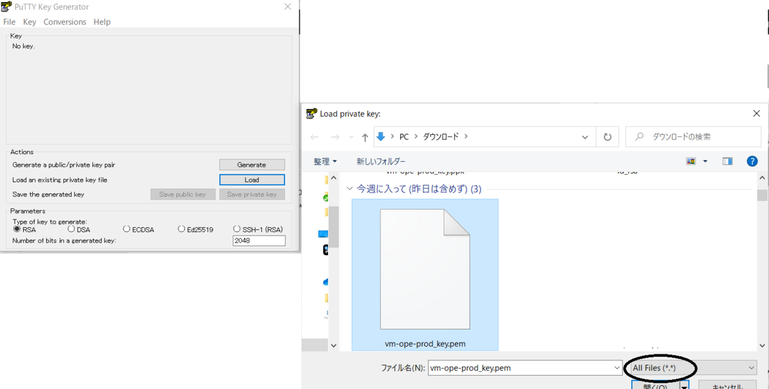Expand the address bar history dropdown
The image size is (769, 389).
(x=584, y=137)
